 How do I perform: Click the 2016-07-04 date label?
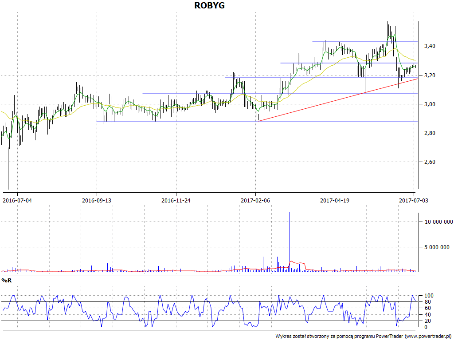pyautogui.click(x=17, y=200)
